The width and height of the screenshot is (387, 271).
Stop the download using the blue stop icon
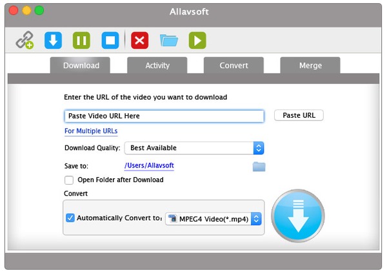[x=110, y=40]
